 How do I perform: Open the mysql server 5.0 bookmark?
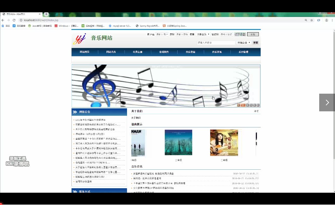click(120, 26)
